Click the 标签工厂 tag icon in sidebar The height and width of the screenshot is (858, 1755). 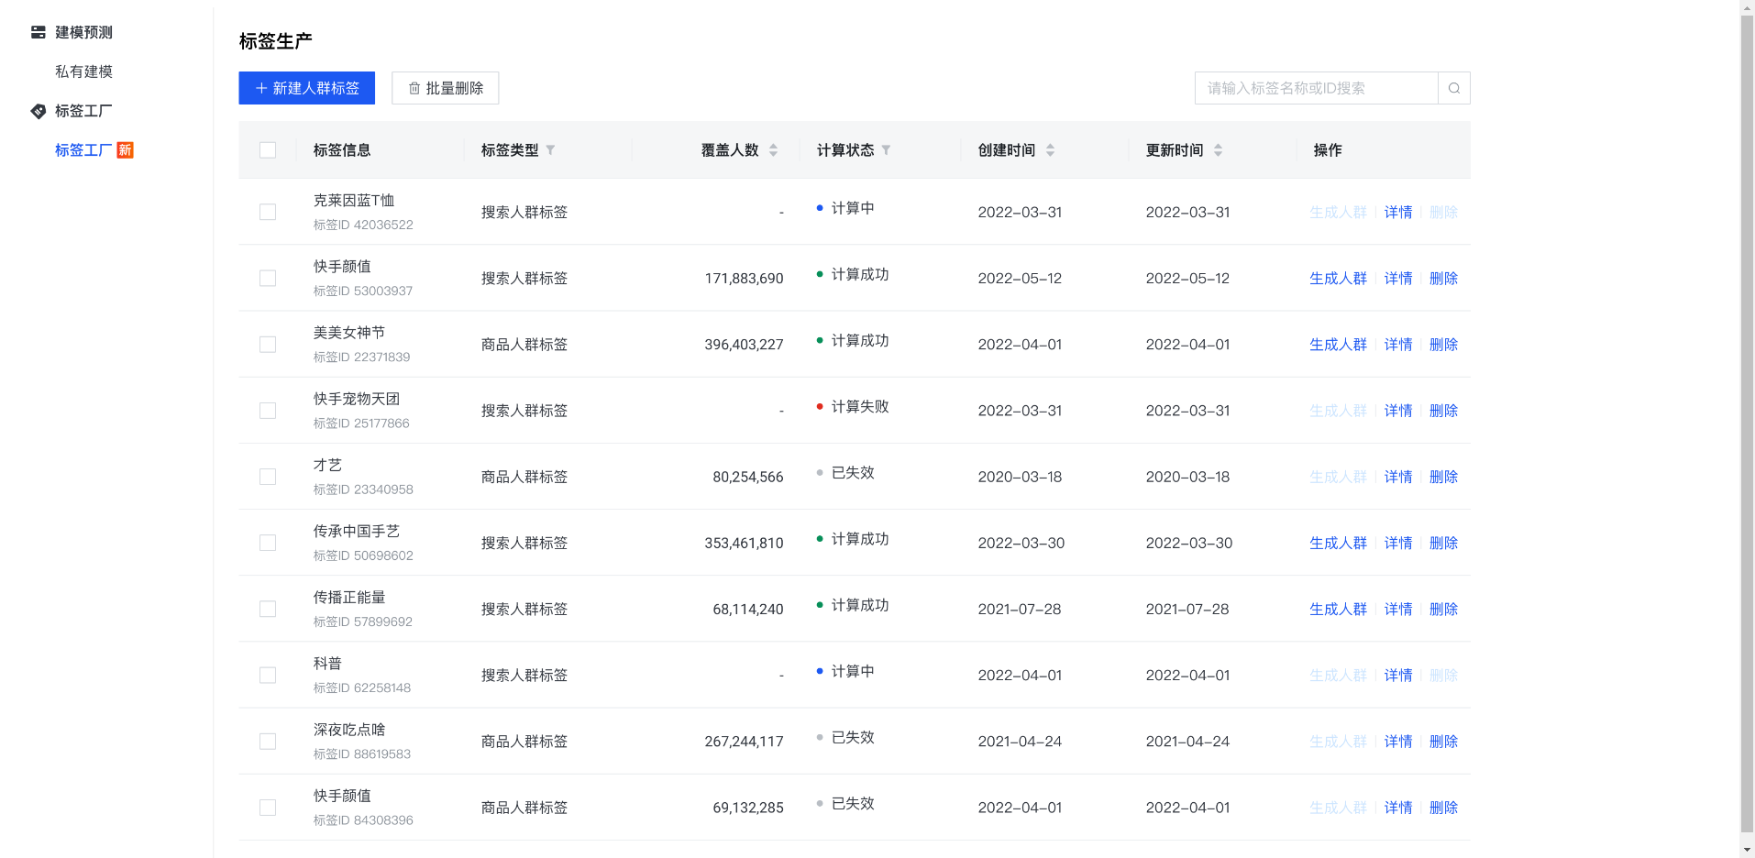coord(39,111)
